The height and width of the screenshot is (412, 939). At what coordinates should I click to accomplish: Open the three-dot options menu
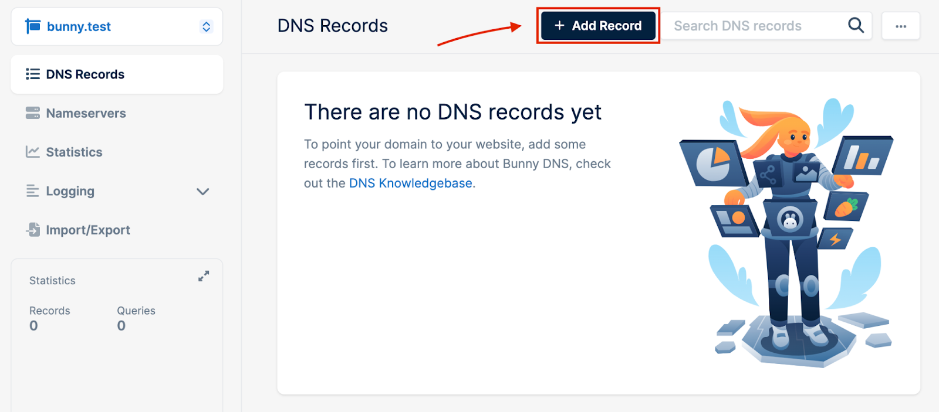(x=901, y=25)
